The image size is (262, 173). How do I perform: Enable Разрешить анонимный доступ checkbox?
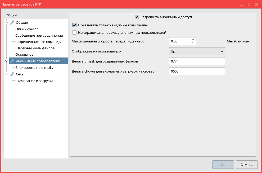[137, 17]
